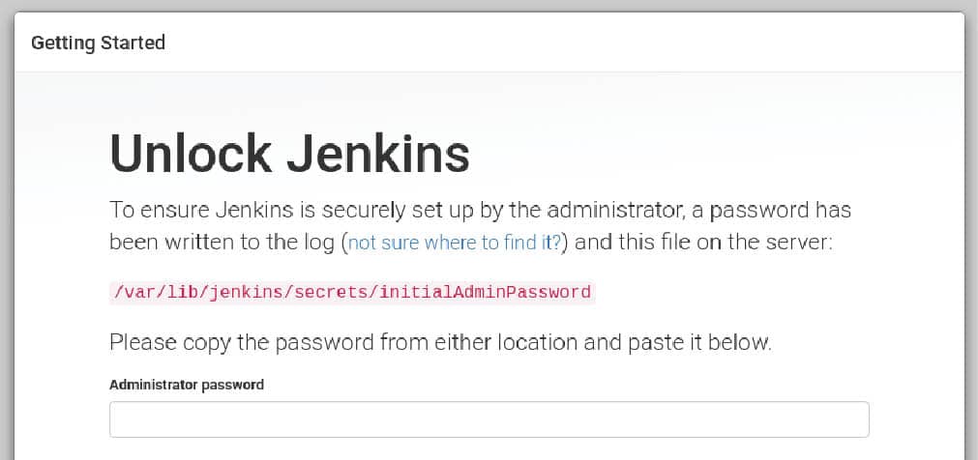This screenshot has width=978, height=460.
Task: Click the "lib" segment of the path
Action: [173, 292]
